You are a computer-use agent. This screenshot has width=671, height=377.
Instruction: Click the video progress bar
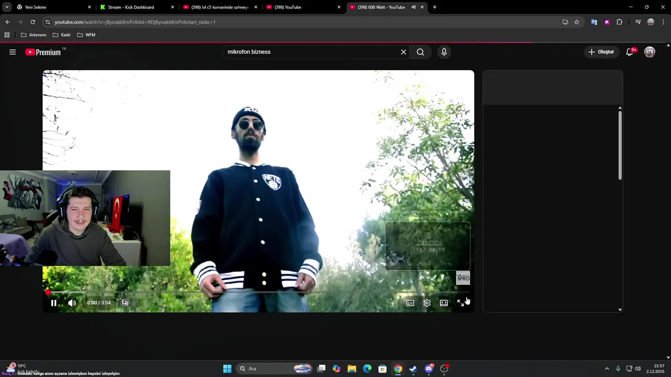pos(258,293)
